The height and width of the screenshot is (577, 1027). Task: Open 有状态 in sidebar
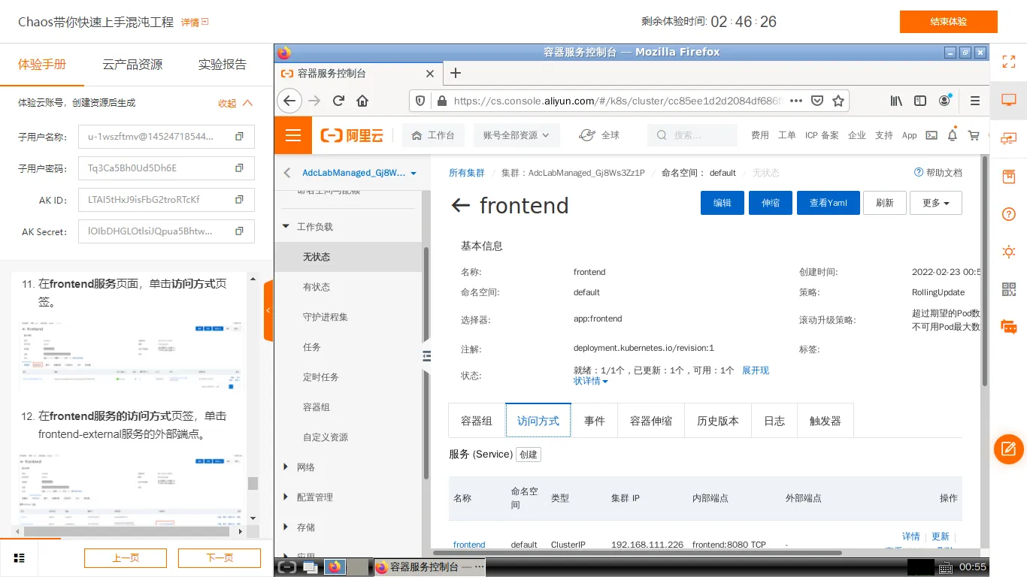[x=317, y=287]
